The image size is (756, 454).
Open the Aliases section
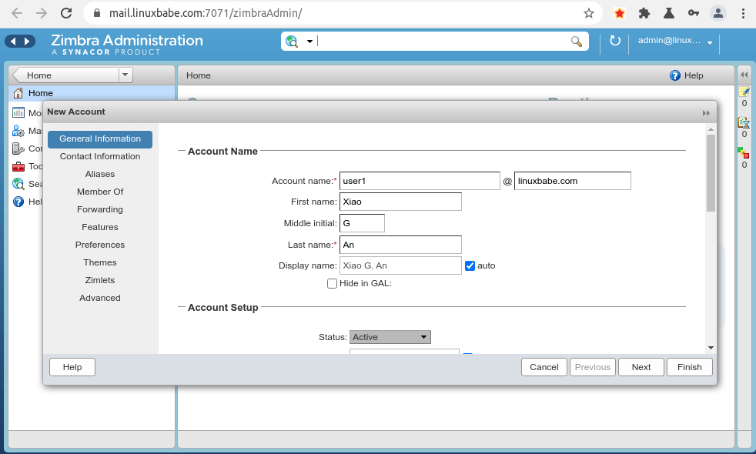[100, 174]
